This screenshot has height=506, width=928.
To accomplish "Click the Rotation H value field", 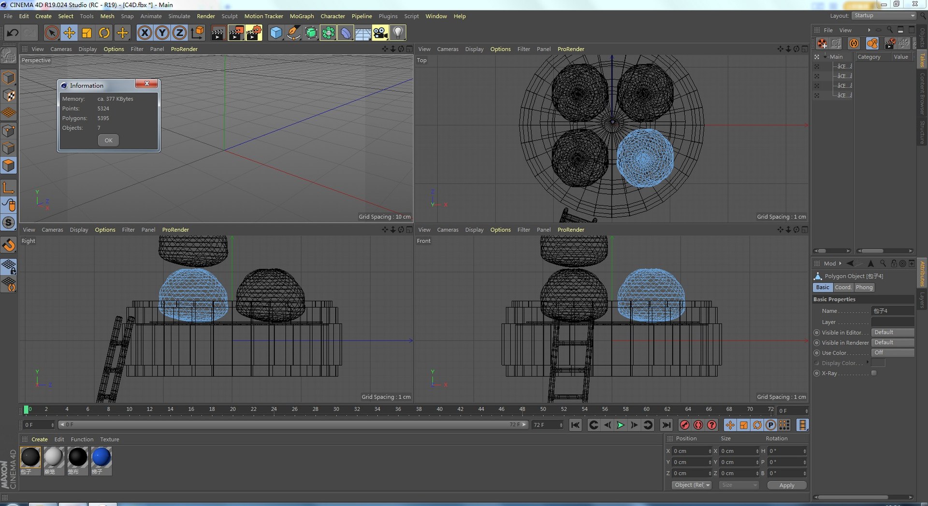I will 787,451.
